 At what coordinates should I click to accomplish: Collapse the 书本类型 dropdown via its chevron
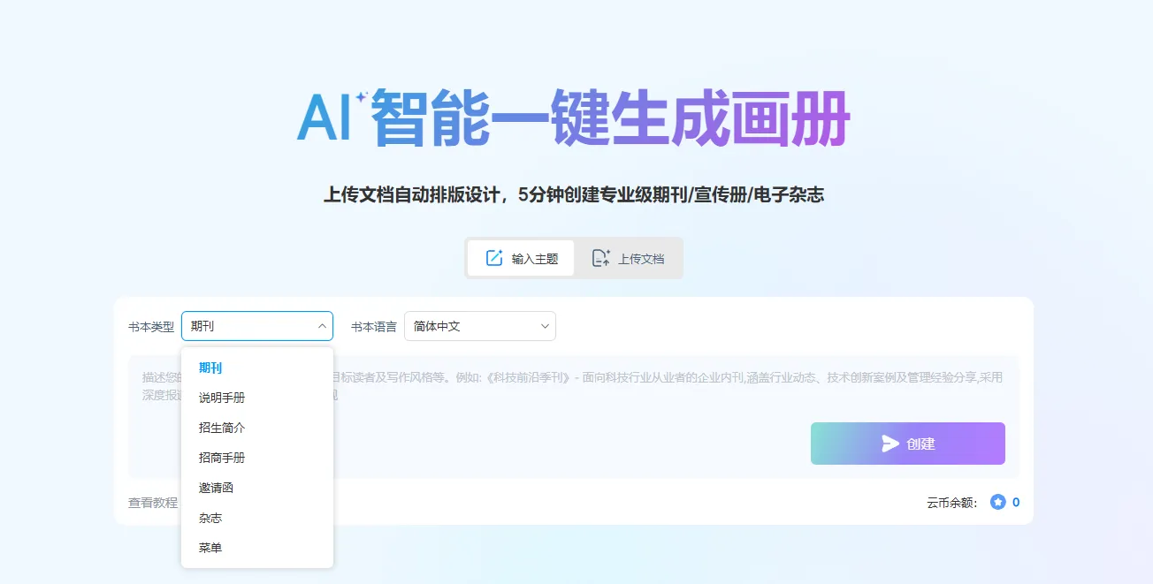321,326
